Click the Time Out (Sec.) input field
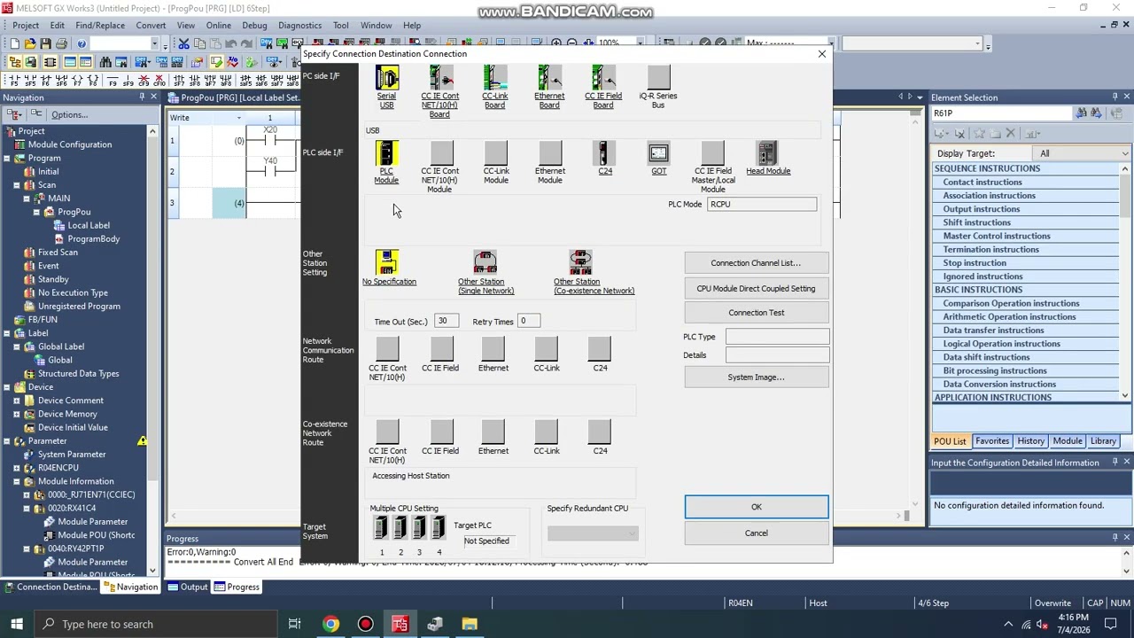The width and height of the screenshot is (1134, 638). click(446, 321)
